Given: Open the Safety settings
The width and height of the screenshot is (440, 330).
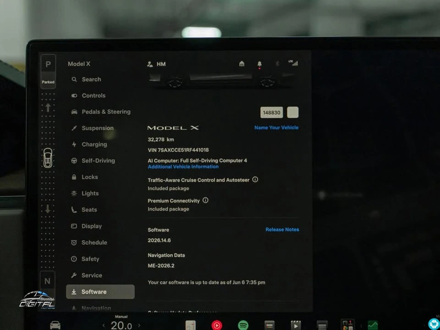Looking at the screenshot, I should [x=85, y=259].
